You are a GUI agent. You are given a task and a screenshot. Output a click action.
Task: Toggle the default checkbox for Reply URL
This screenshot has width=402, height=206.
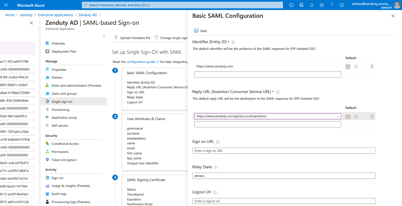click(x=348, y=117)
